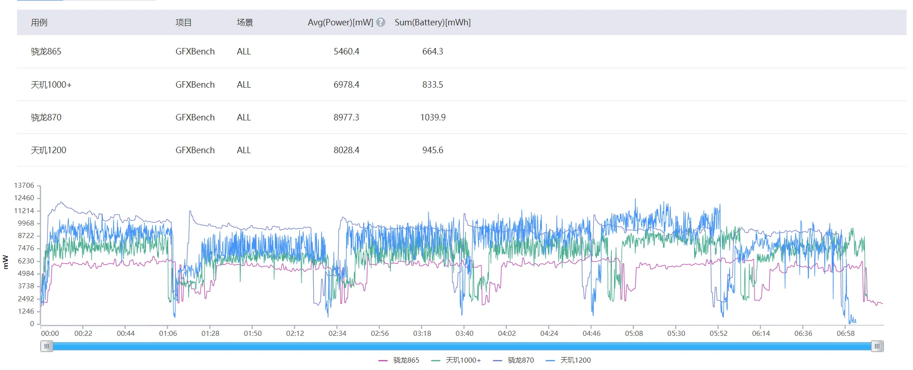This screenshot has width=913, height=370.
Task: Click the left handle of the range slider
Action: (47, 346)
